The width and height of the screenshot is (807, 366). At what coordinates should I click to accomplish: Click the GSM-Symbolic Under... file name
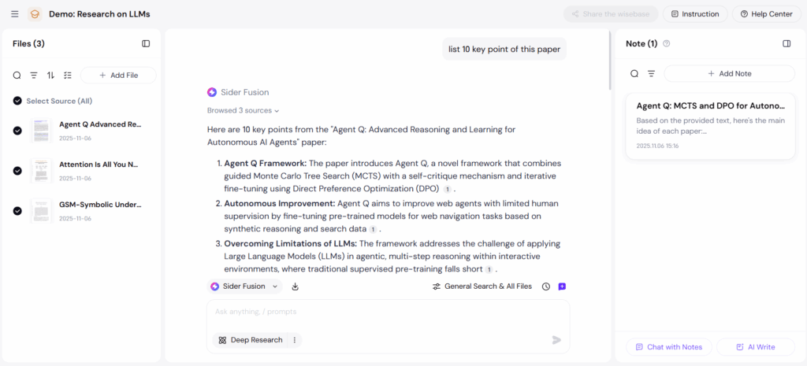(100, 205)
